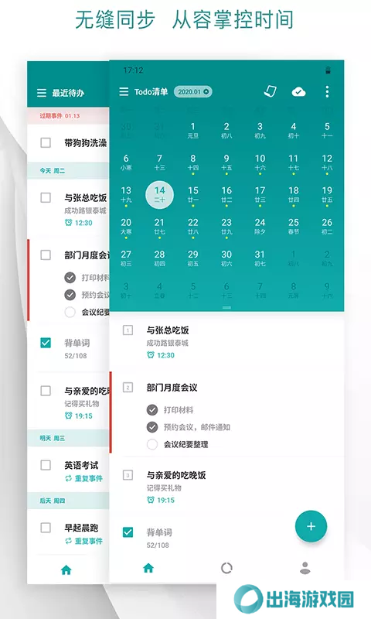This screenshot has height=619, width=371.
Task: Open the profile person tab icon
Action: [305, 568]
